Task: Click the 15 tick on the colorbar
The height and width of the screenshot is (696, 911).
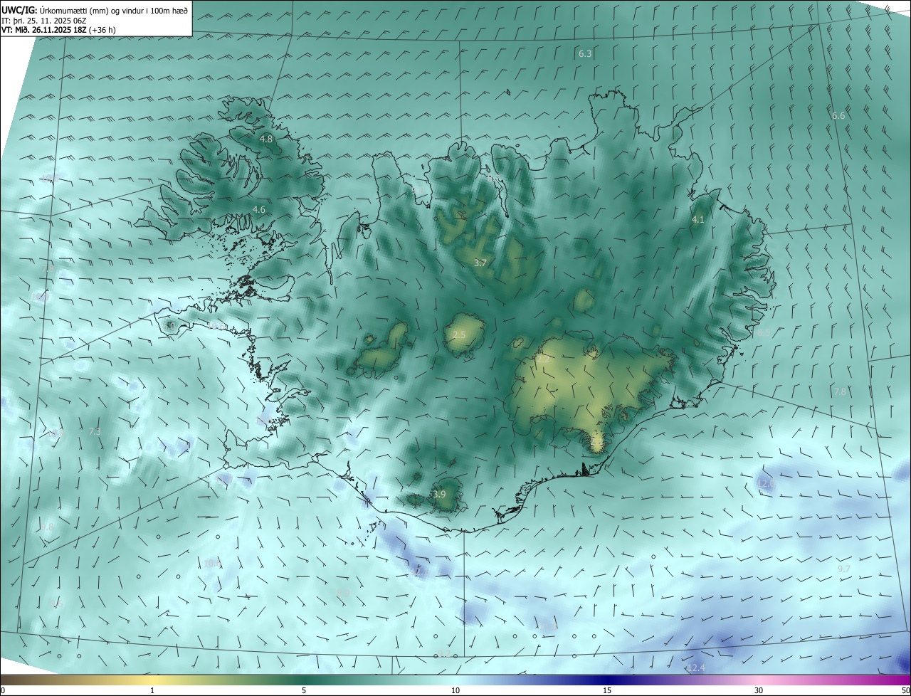Action: click(x=607, y=690)
